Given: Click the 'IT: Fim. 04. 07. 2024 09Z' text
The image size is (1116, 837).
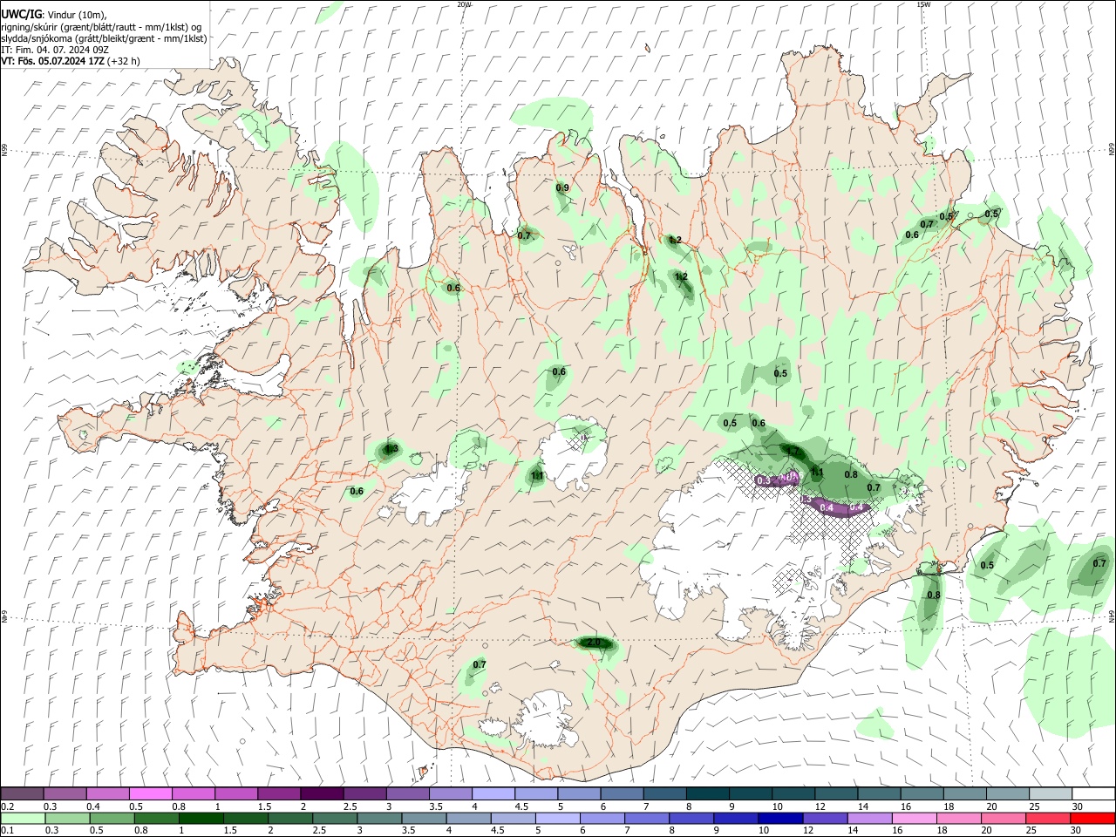Looking at the screenshot, I should click(55, 50).
